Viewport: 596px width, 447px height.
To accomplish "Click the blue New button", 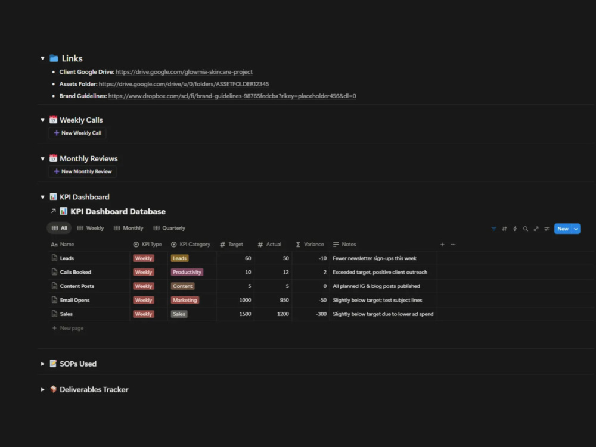I will coord(563,229).
